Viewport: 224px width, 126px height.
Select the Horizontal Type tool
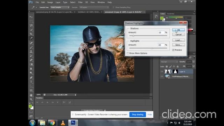[x=31, y=82]
